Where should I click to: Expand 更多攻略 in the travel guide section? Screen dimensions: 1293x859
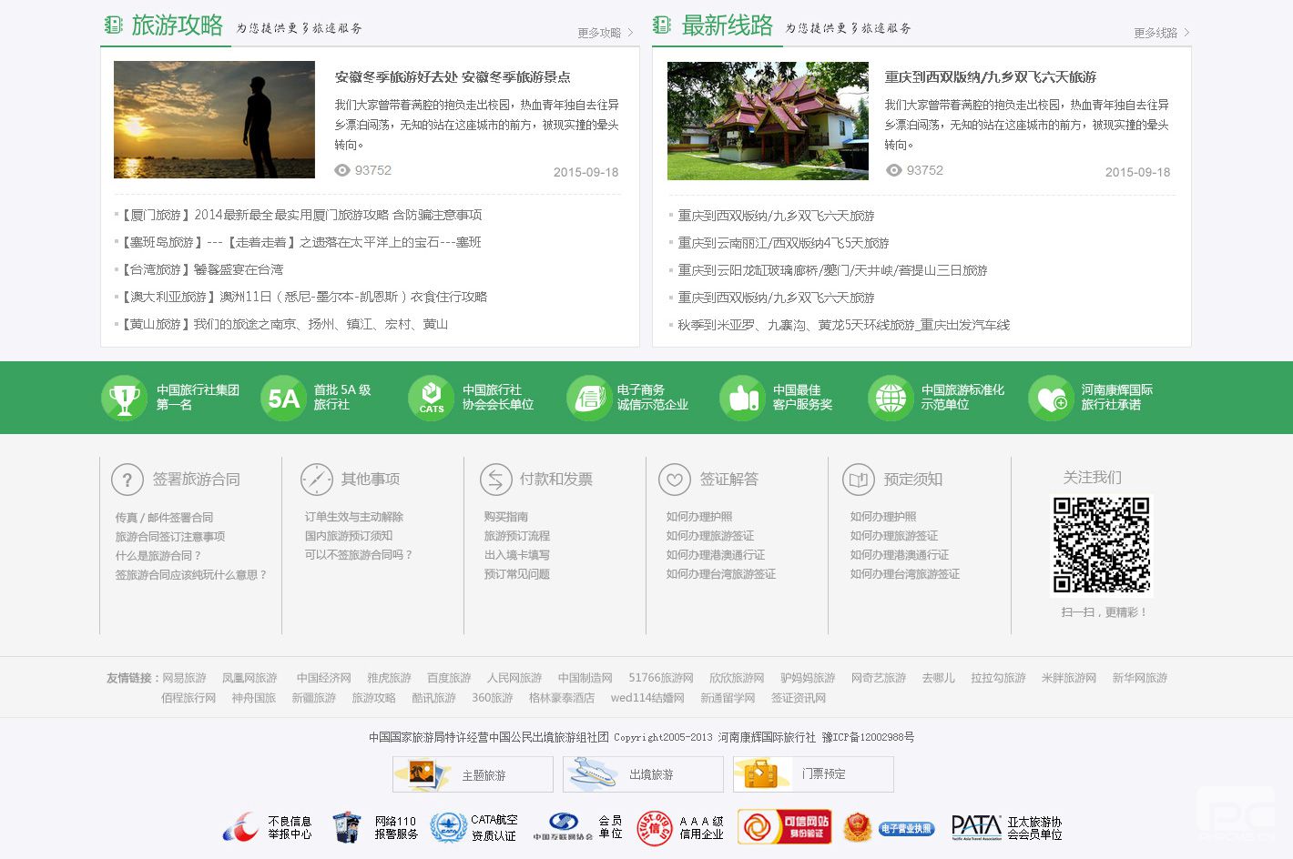pos(605,33)
